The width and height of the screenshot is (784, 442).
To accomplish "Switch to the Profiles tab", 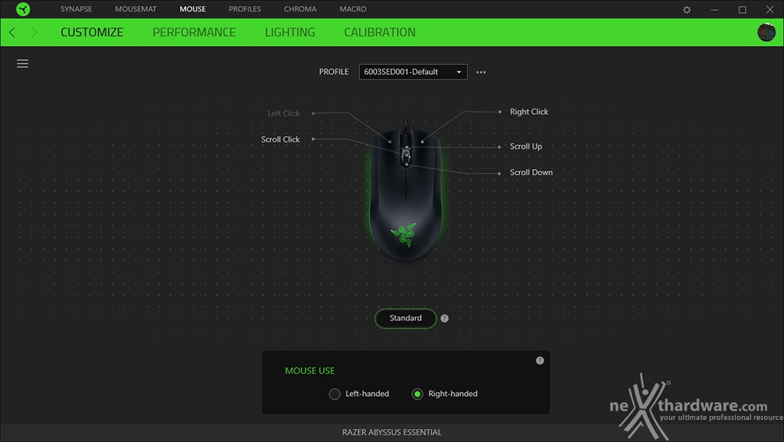I will click(x=244, y=9).
